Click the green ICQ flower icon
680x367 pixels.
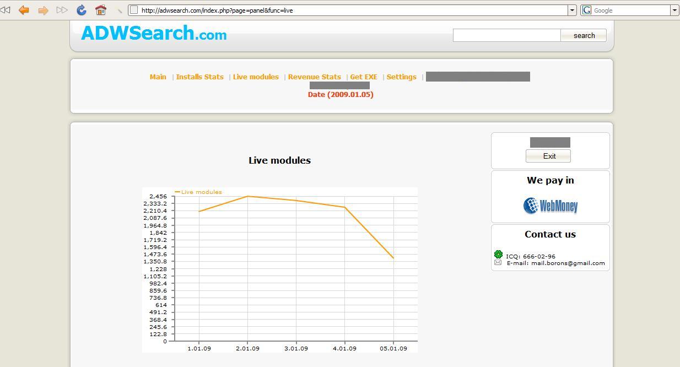[x=498, y=254]
